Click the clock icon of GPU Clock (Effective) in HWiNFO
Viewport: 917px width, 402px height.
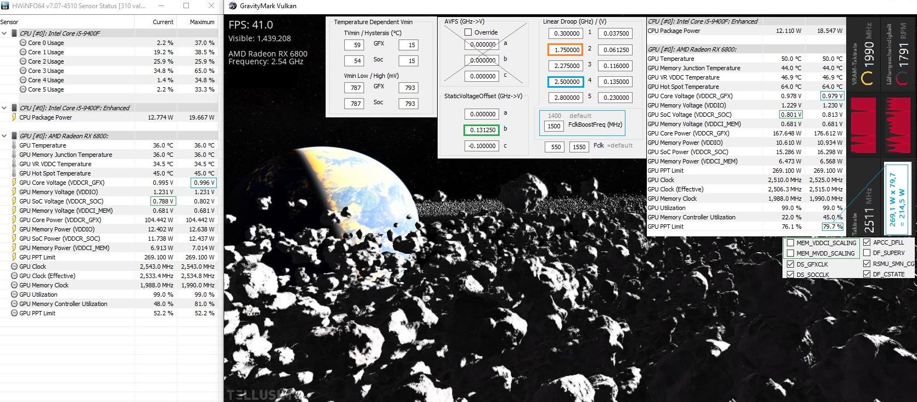(x=14, y=276)
